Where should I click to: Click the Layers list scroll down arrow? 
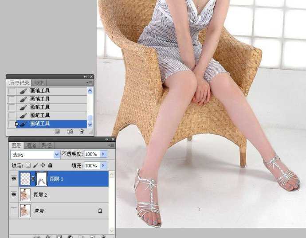pyautogui.click(x=112, y=230)
